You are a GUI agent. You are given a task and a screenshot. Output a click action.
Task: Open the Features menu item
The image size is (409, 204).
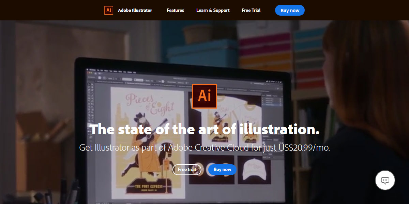click(x=175, y=10)
